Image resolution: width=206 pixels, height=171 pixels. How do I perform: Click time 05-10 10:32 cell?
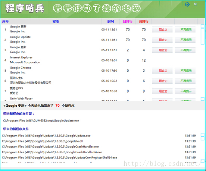click(109, 81)
